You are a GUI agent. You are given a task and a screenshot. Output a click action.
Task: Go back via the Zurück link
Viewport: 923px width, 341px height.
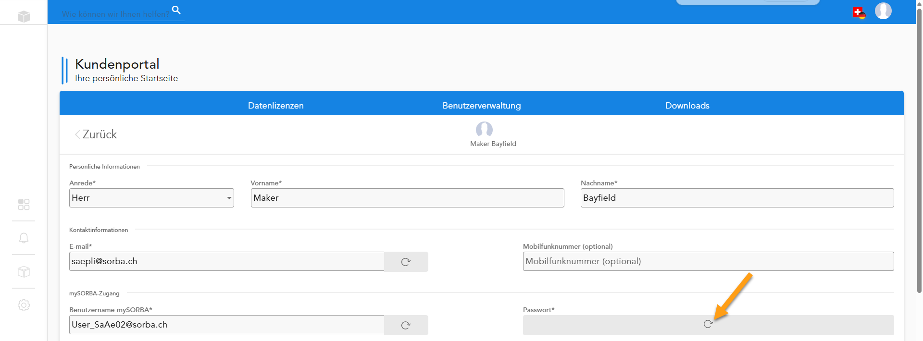click(x=96, y=134)
